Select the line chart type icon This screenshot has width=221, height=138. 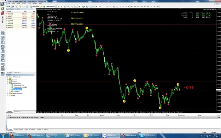[65, 6]
